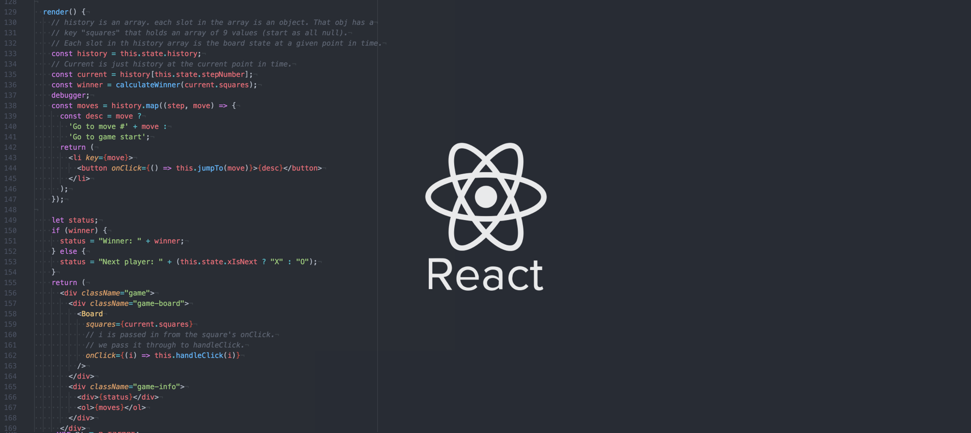Click line number 168 in the gutter

click(10, 418)
